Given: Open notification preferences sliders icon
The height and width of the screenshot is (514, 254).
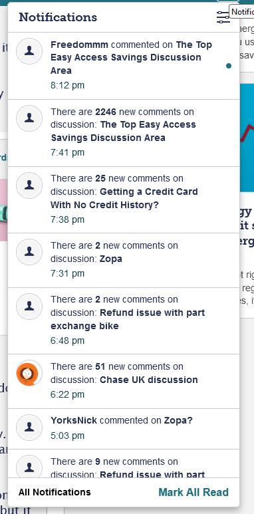Looking at the screenshot, I should [x=223, y=17].
